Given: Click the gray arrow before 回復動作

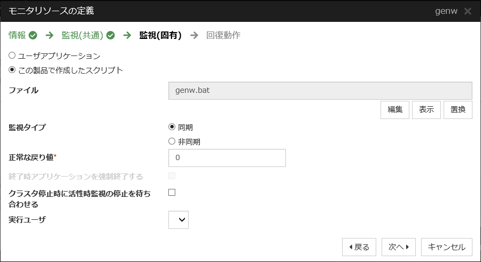Looking at the screenshot, I should point(194,36).
